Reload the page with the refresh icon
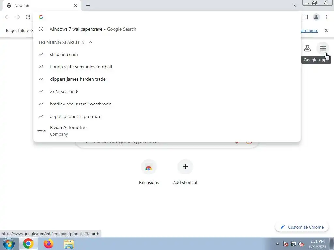Screen dimensions: 334x250 (x=28, y=17)
